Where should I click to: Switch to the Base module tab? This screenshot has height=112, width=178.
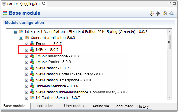(x=15, y=106)
